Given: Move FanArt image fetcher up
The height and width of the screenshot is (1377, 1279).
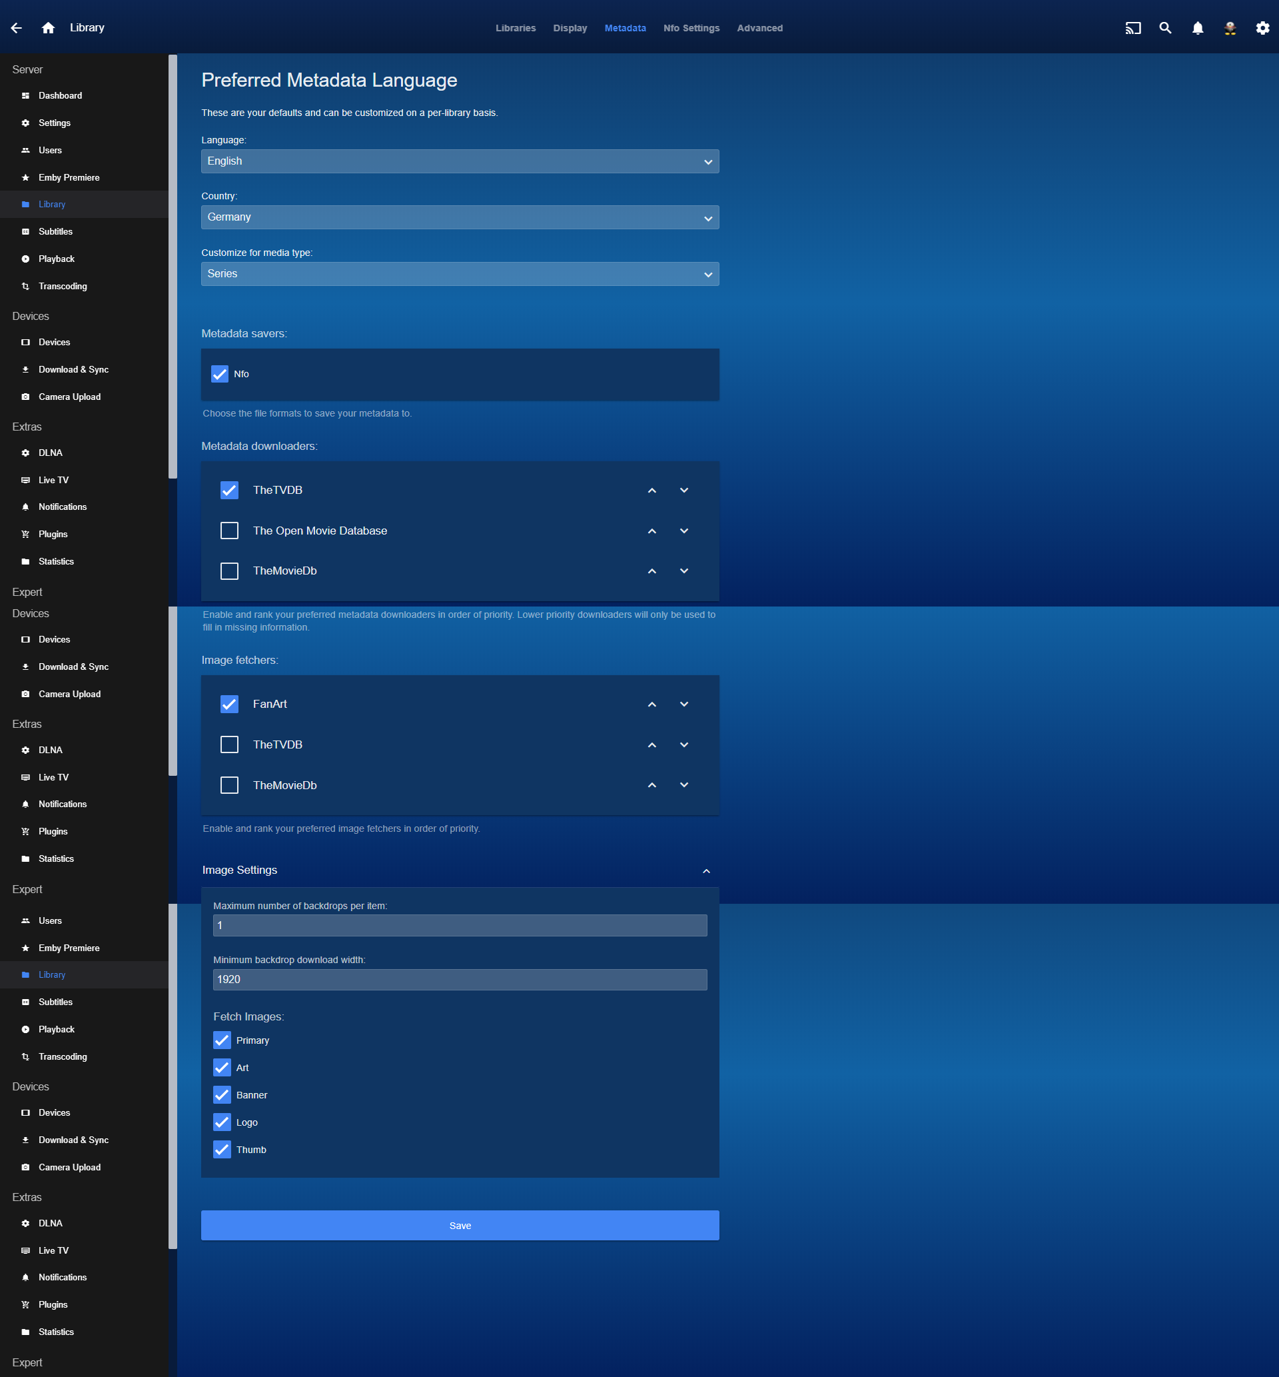Looking at the screenshot, I should [x=652, y=704].
